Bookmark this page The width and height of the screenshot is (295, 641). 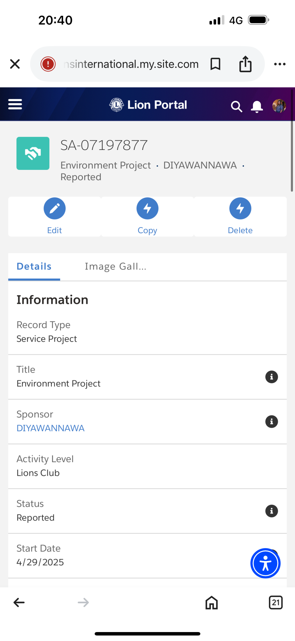[215, 64]
